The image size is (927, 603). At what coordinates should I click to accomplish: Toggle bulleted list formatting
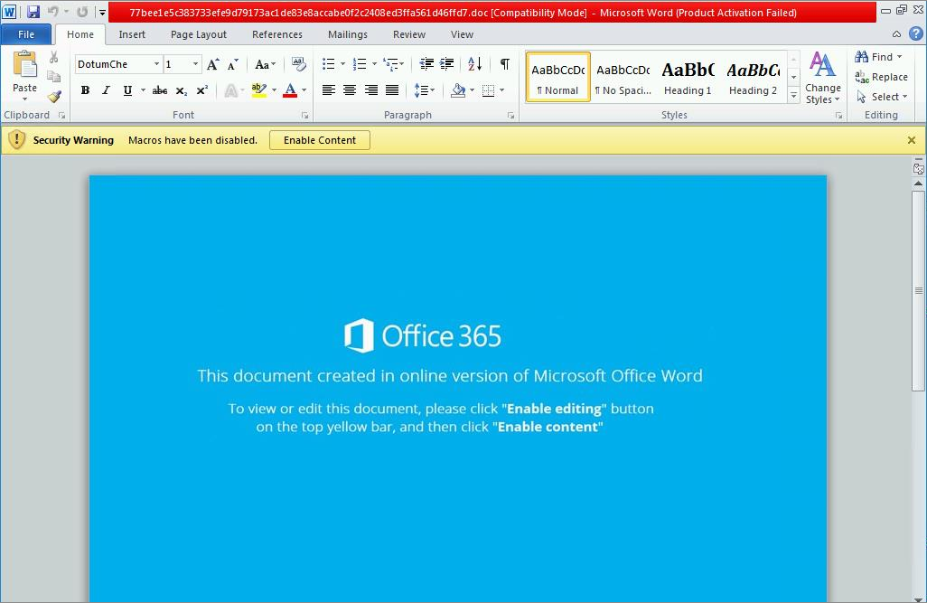[330, 64]
